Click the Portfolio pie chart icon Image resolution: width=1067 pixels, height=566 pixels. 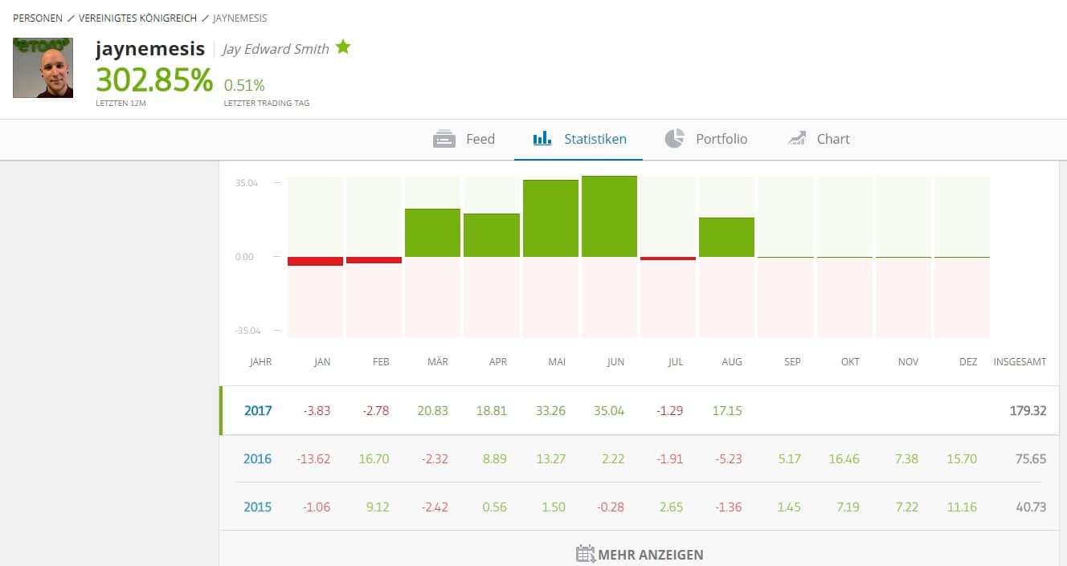pos(674,139)
